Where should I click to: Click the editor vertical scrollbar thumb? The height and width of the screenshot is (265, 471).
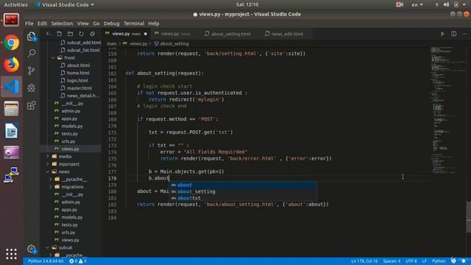pyautogui.click(x=468, y=217)
